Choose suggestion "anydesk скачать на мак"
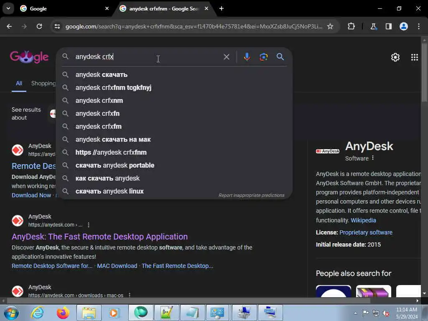This screenshot has height=321, width=428. (174, 140)
